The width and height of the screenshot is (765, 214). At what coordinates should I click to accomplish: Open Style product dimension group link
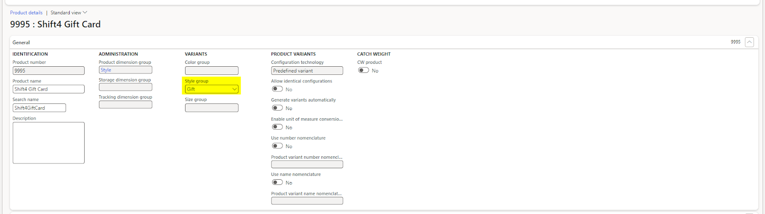coord(106,70)
